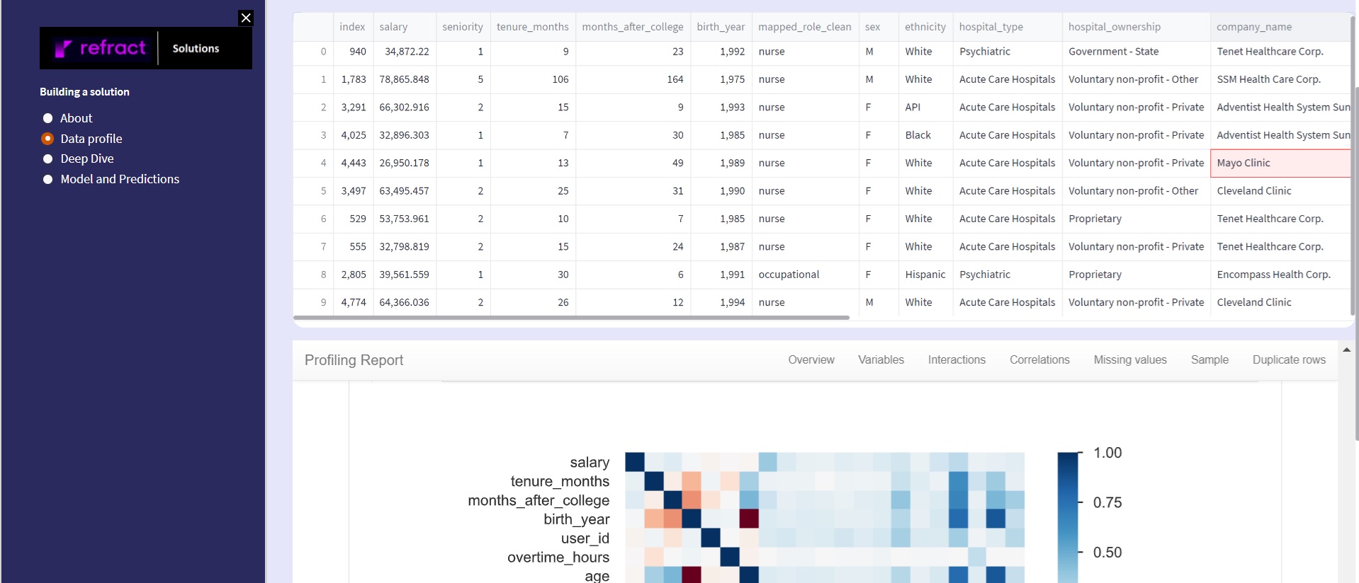Screen dimensions: 1359x583
Task: Open the Interactions tab
Action: (x=957, y=359)
